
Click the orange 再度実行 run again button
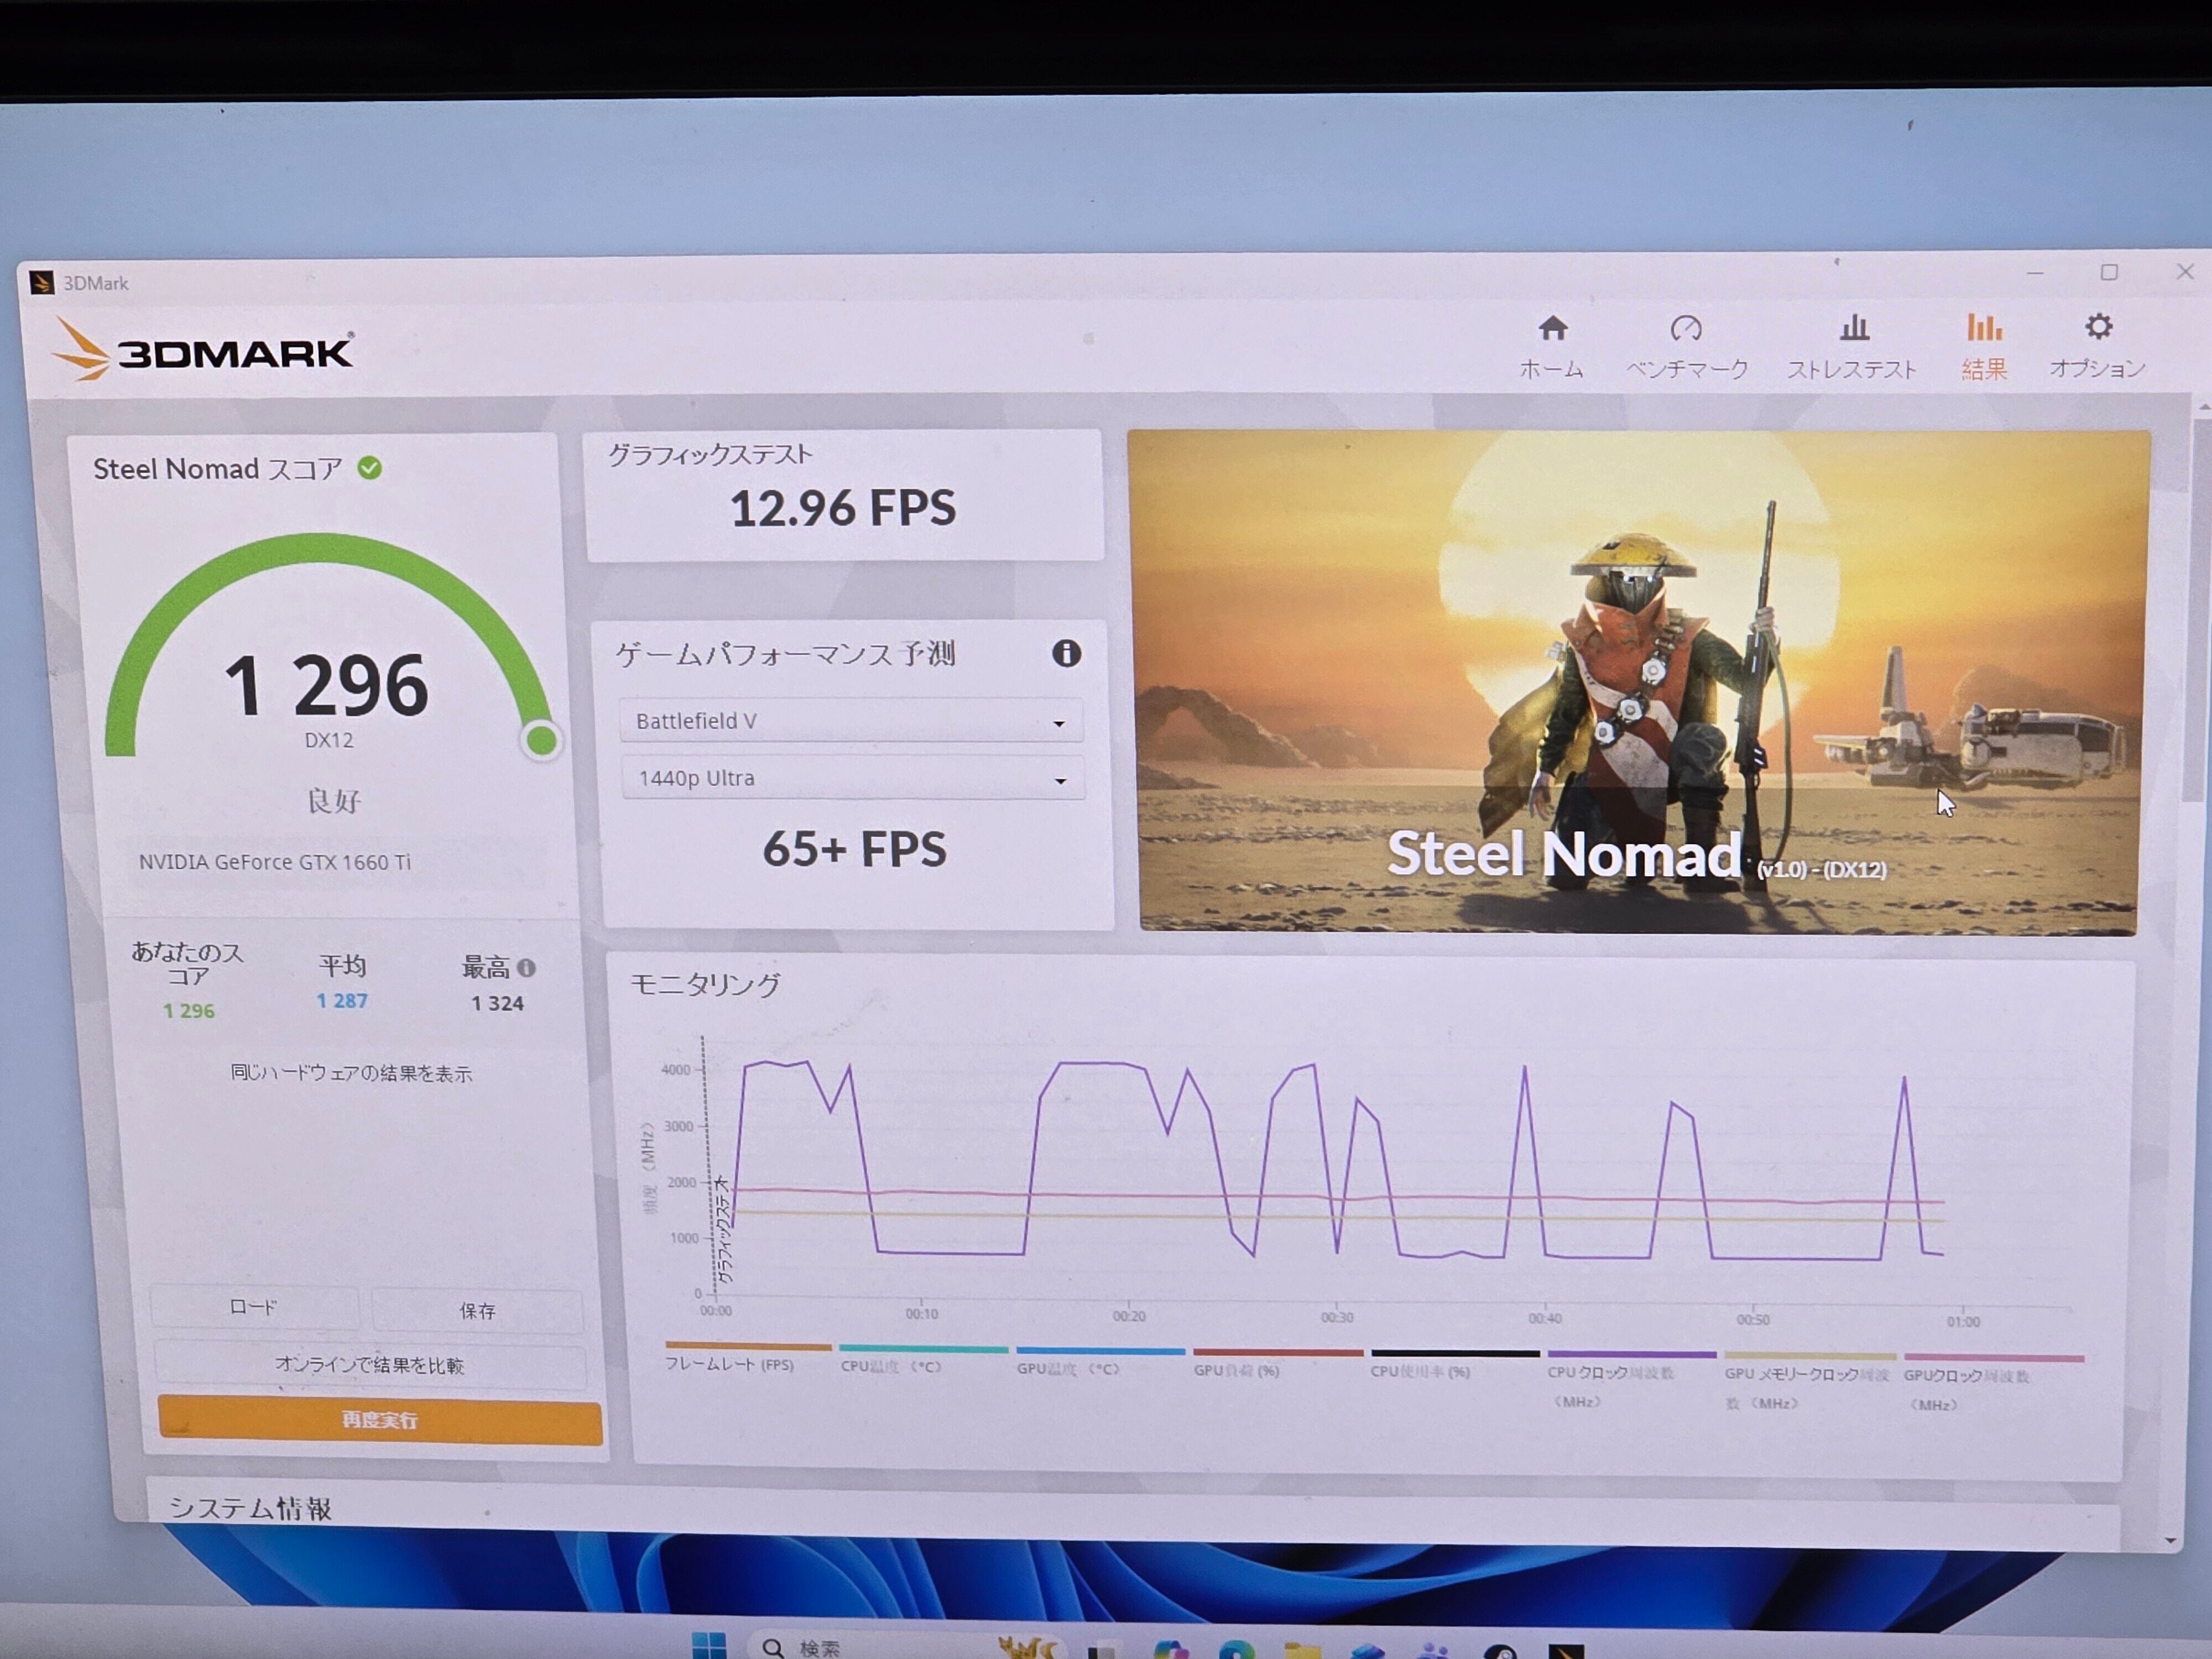(379, 1420)
